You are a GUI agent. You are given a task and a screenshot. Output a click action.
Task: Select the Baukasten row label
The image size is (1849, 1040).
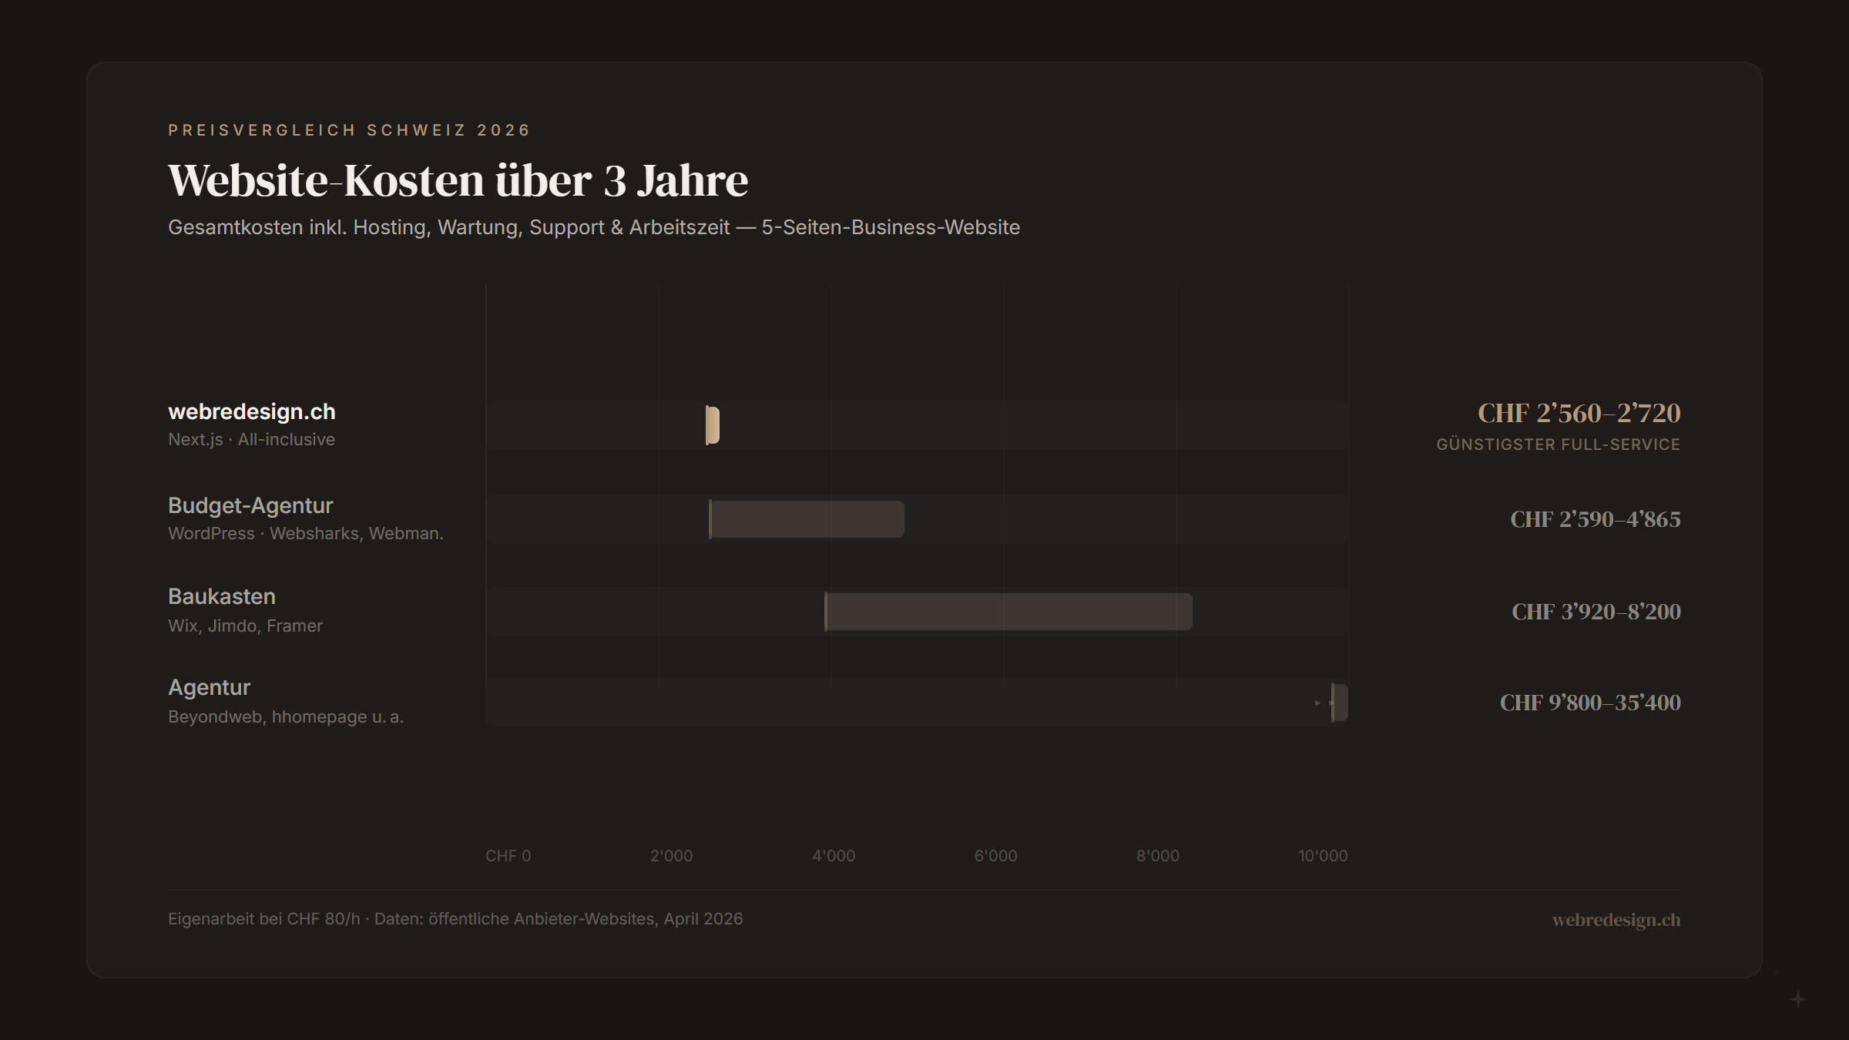click(221, 595)
